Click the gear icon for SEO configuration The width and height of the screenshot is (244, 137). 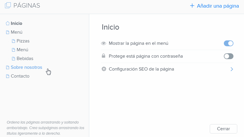coord(104,69)
